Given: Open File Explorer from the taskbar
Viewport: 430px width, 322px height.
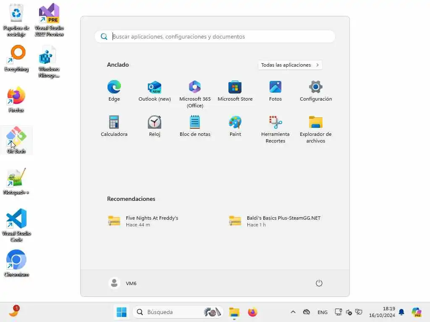Looking at the screenshot, I should click(234, 312).
